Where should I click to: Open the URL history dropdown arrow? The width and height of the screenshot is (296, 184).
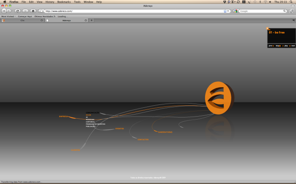(x=228, y=11)
